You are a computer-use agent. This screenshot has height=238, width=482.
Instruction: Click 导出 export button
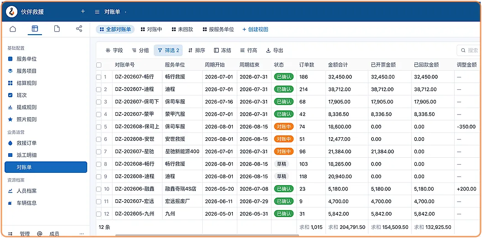274,50
